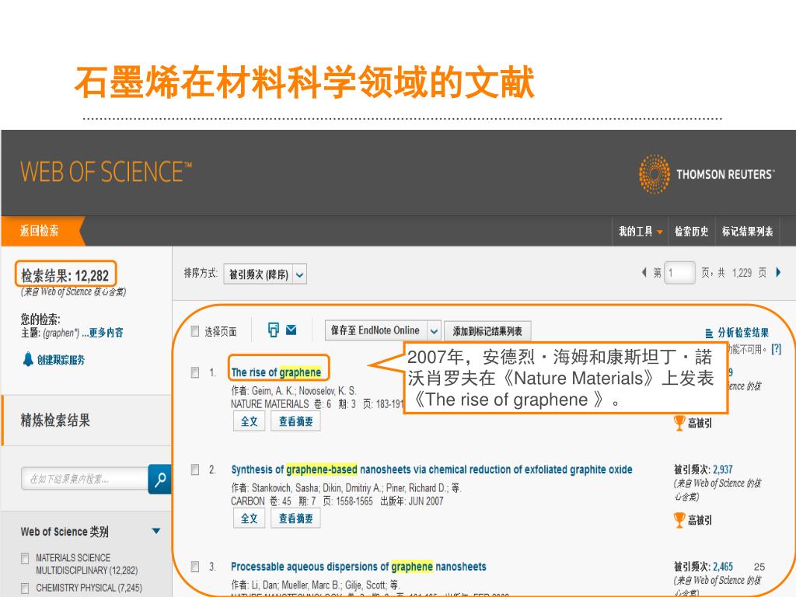Click the 高被引 trophy icon for result 2
Screen dimensions: 796x597
(x=679, y=520)
